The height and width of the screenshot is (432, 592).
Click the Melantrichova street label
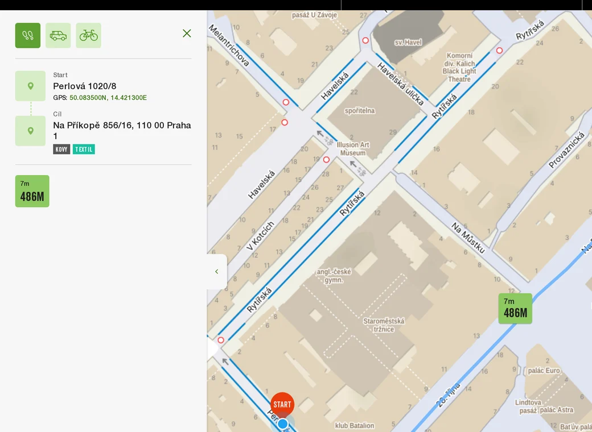(x=229, y=45)
